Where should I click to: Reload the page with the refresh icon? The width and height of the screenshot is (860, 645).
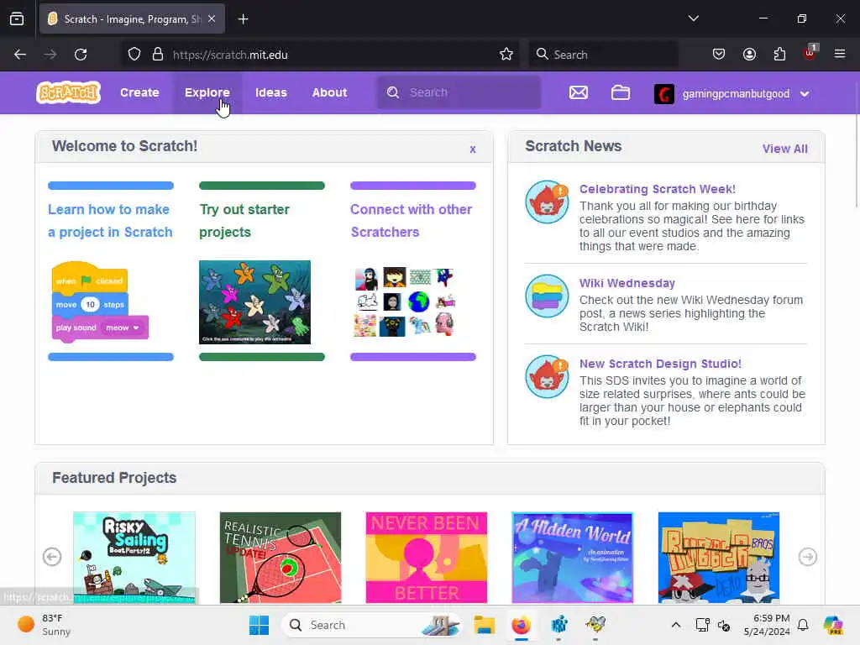click(x=81, y=55)
